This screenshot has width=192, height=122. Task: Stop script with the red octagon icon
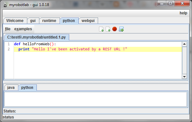click(115, 29)
